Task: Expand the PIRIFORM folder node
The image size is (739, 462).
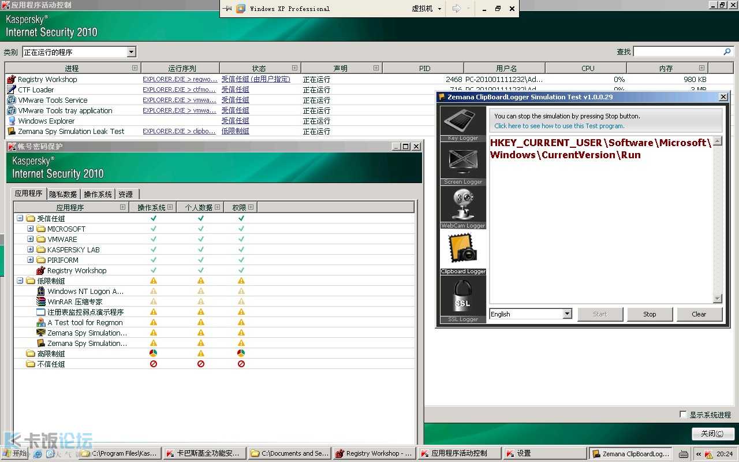Action: (31, 260)
